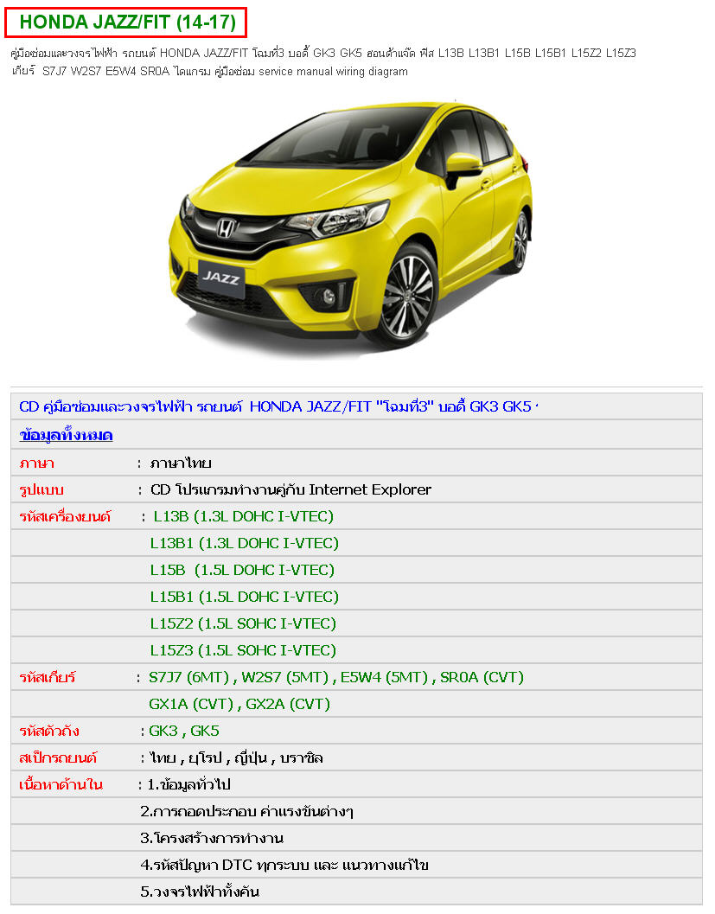Click content item 5.วงจรไฟฟ้าทั้งคัน
715x914 pixels.
point(200,892)
